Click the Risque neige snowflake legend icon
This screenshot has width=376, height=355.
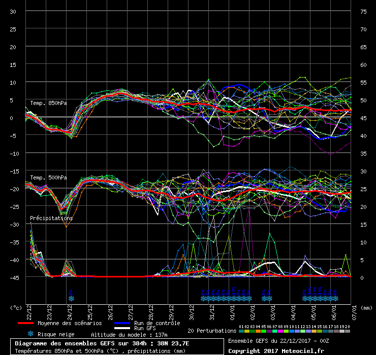click(30, 334)
